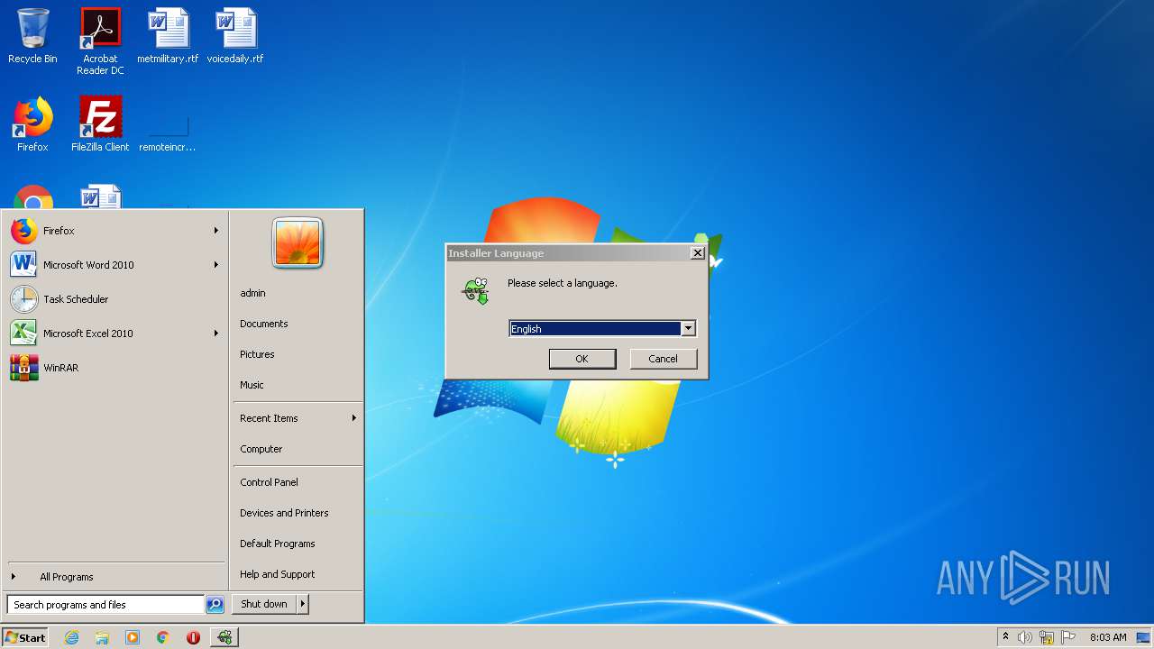1154x649 pixels.
Task: Select the FileZilla Client desktop shortcut
Action: coord(100,124)
